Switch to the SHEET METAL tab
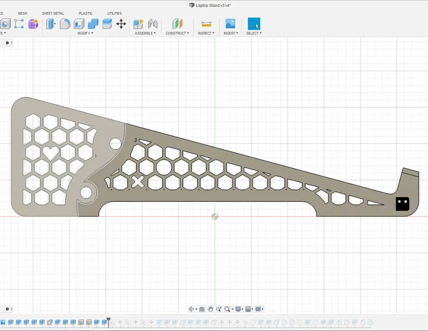Screen dimensions: 428x331 click(x=53, y=13)
